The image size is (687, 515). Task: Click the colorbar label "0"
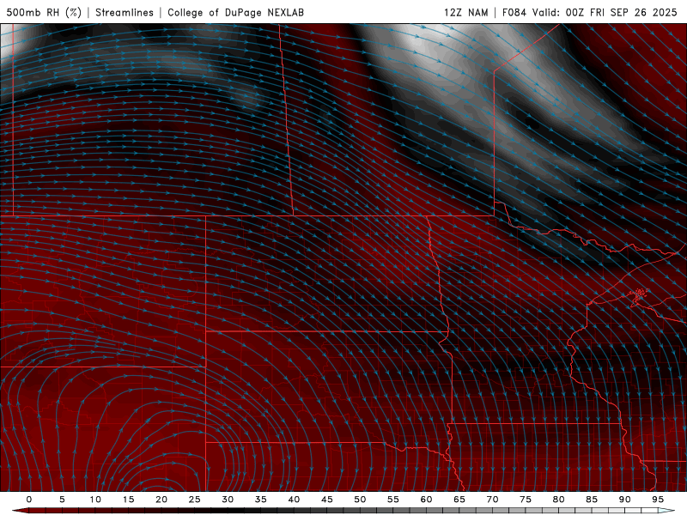(29, 500)
